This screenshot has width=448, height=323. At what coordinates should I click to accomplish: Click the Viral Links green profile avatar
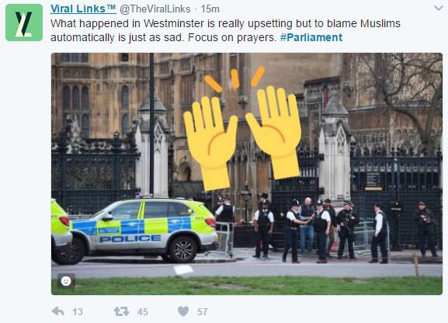point(24,23)
